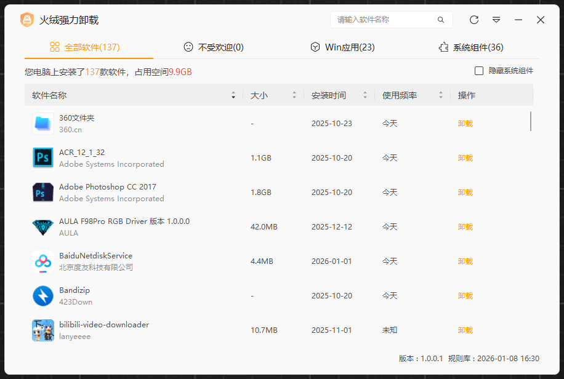Viewport: 564px width, 379px height.
Task: Click the search magnifier in the search field
Action: point(441,20)
